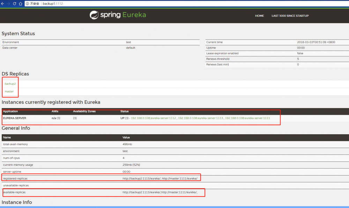Open the browser home page icon
The image size is (349, 208).
[x=21, y=3]
